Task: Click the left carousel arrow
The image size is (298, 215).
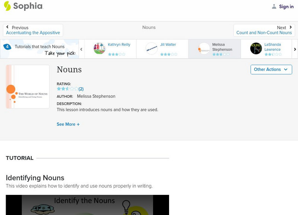Action: 81,49
